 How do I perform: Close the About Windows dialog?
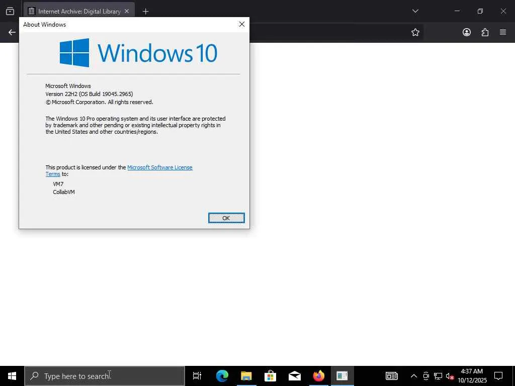pos(242,24)
